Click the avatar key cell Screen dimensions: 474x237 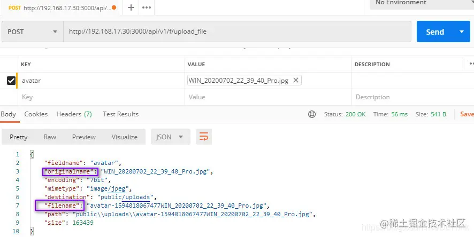[x=101, y=81]
